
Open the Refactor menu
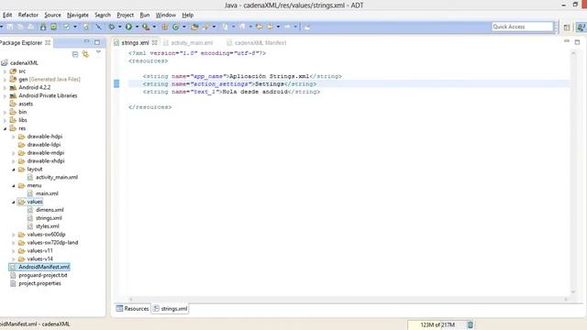click(x=28, y=15)
